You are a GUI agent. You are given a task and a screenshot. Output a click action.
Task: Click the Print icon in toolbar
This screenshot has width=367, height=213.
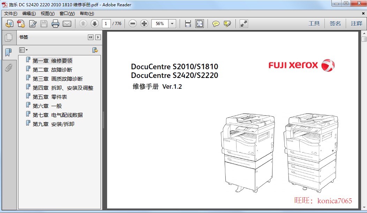coord(55,24)
